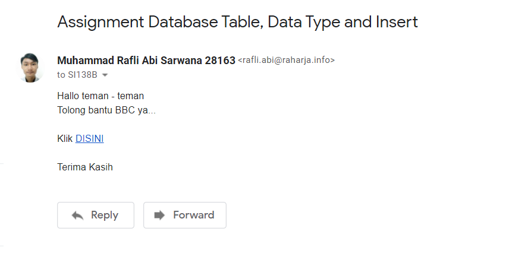Click the 'to SI138B' recipient text
The image size is (509, 263).
pos(78,75)
